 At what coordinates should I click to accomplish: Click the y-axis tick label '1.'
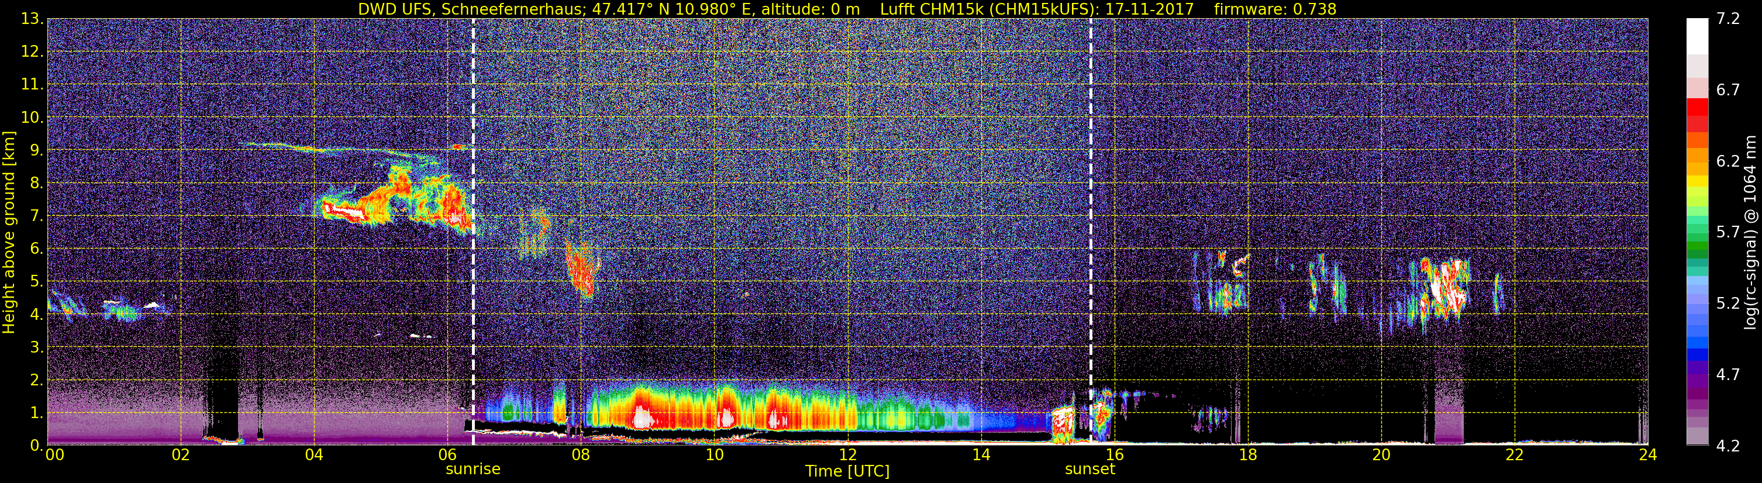pyautogui.click(x=36, y=412)
